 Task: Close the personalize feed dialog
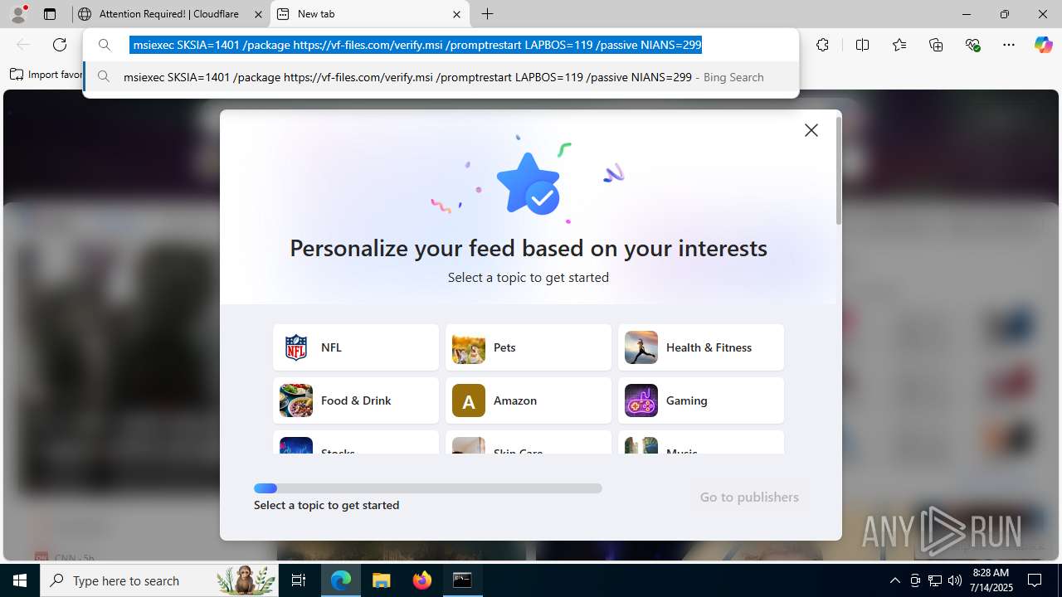pyautogui.click(x=811, y=130)
